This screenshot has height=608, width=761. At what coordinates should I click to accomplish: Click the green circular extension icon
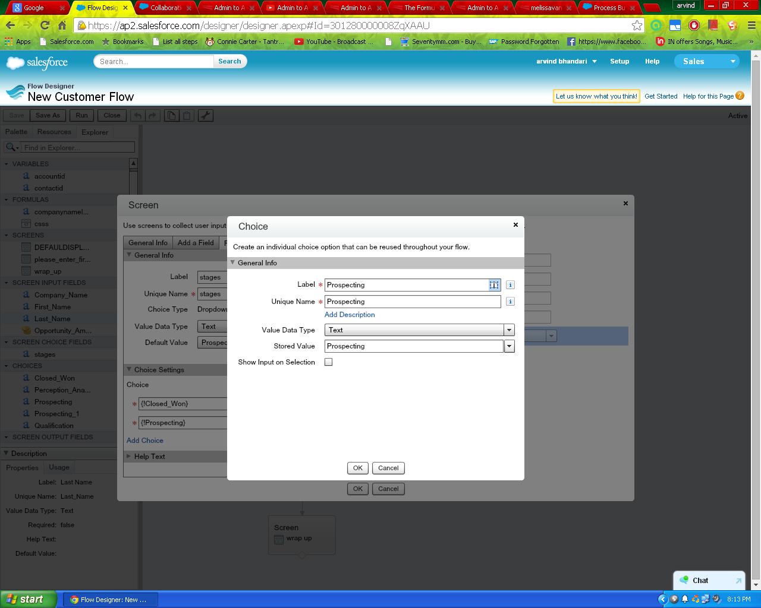point(656,26)
